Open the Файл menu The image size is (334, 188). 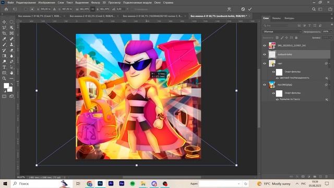click(x=10, y=3)
